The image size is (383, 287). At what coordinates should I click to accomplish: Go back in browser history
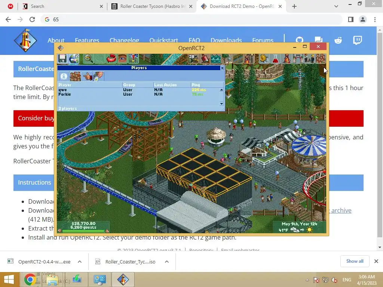[8, 19]
